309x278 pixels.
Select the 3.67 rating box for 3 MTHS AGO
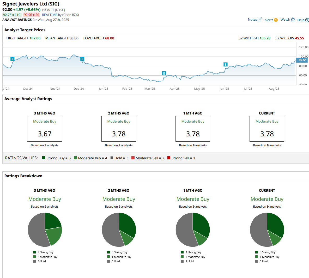(x=45, y=129)
